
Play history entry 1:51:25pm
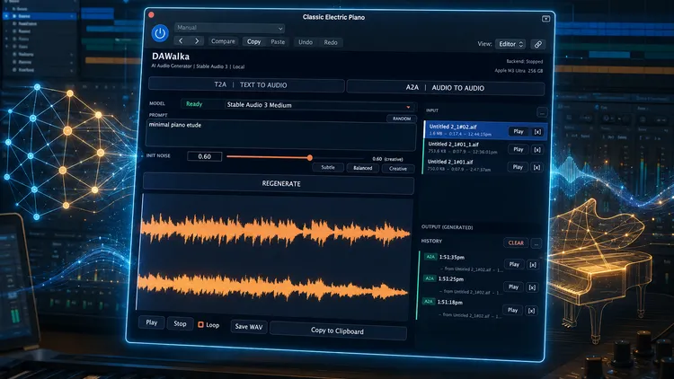pyautogui.click(x=513, y=286)
